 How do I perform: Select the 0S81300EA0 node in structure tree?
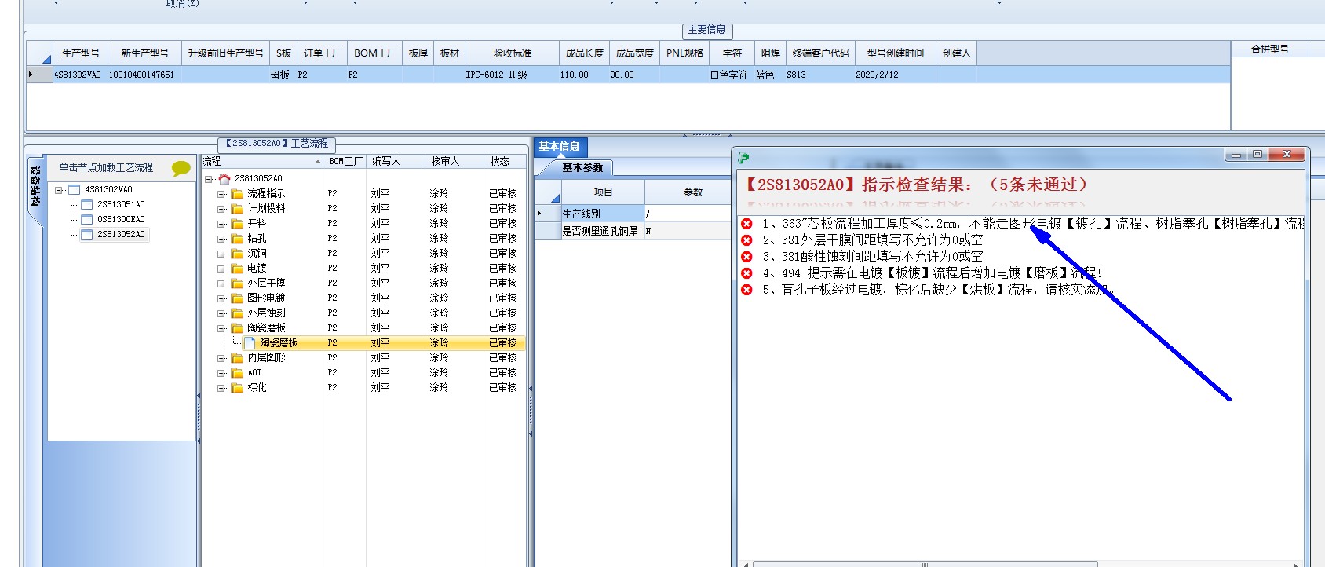point(121,220)
